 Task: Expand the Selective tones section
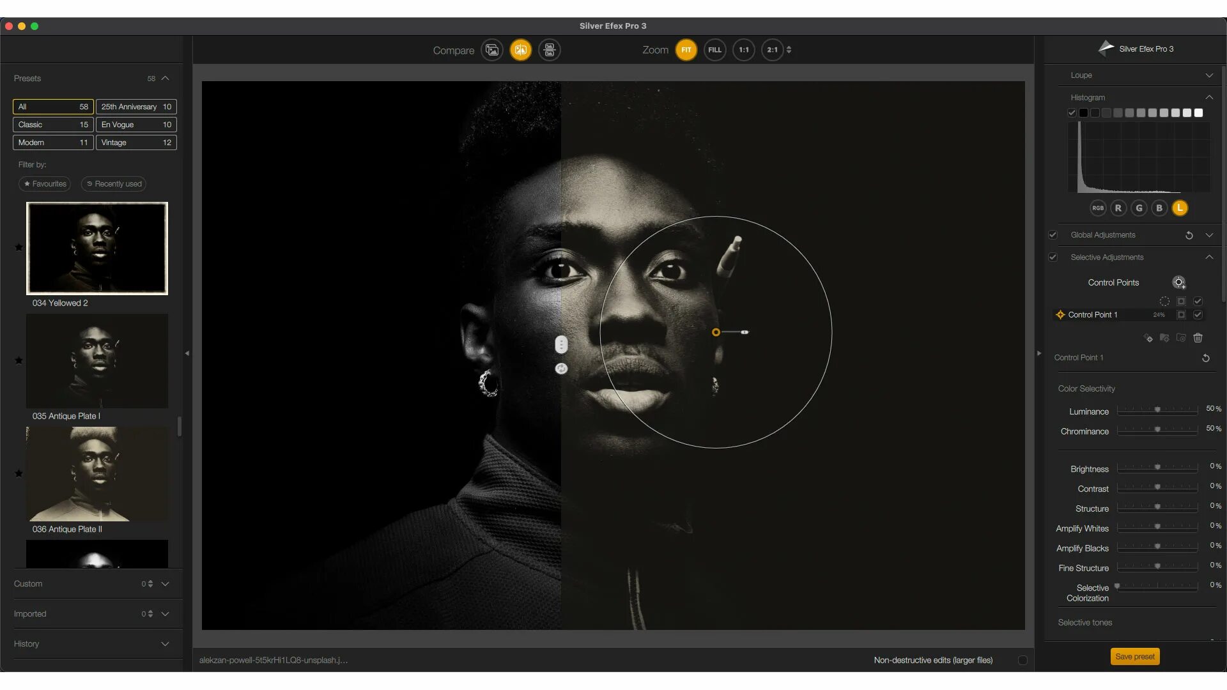click(x=1085, y=622)
